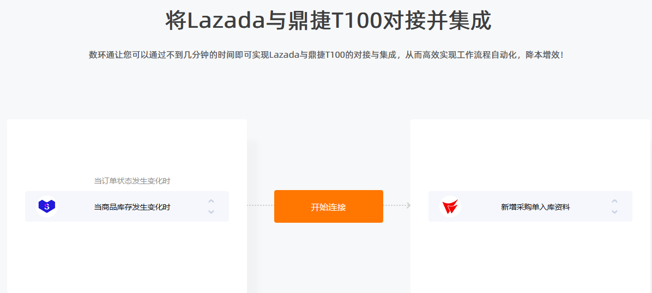This screenshot has height=293, width=652.
Task: Click the Lazada heart logo icon
Action: point(46,206)
